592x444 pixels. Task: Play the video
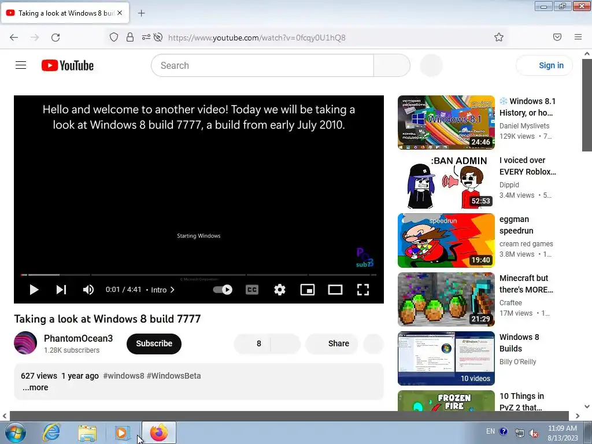tap(34, 290)
